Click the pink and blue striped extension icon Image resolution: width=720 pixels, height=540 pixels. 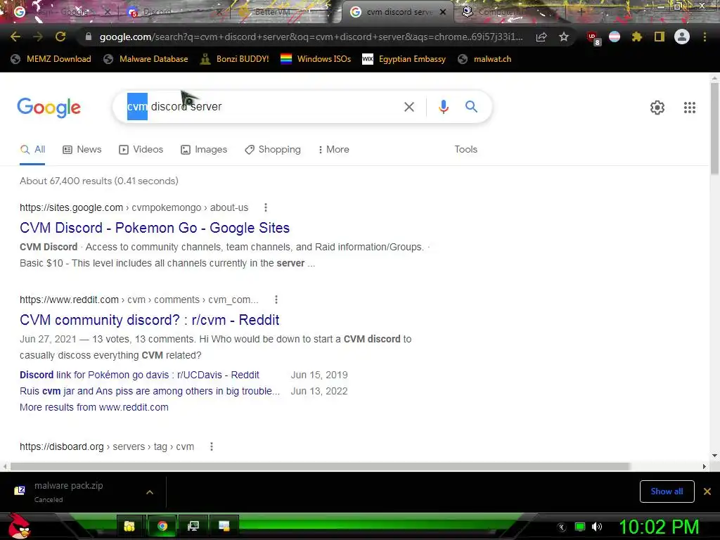(615, 37)
